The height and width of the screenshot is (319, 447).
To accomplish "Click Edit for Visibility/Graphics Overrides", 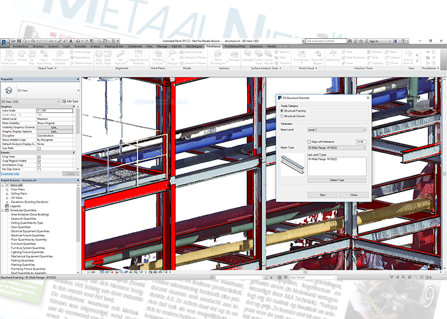I will 54,128.
